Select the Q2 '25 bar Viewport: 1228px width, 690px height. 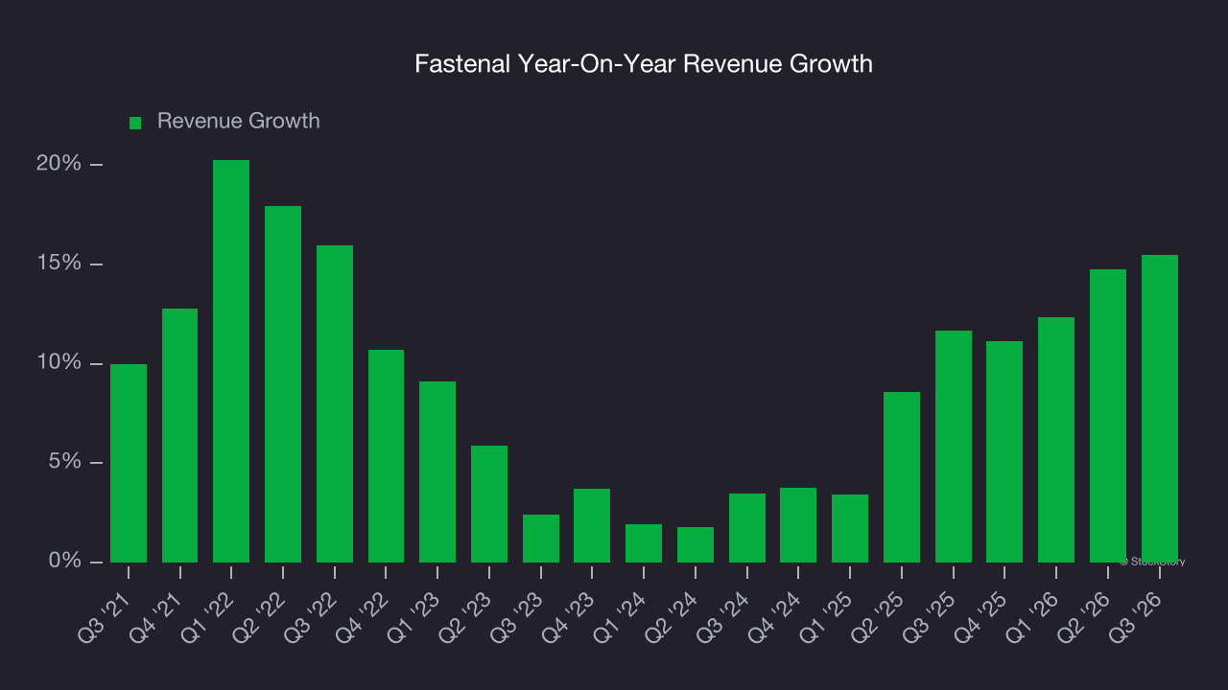[x=902, y=477]
